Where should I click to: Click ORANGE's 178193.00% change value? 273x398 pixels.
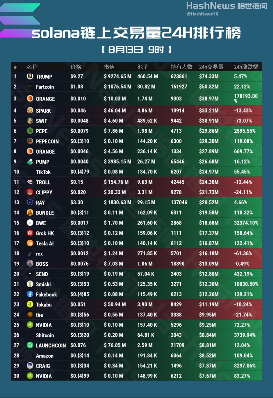click(246, 98)
